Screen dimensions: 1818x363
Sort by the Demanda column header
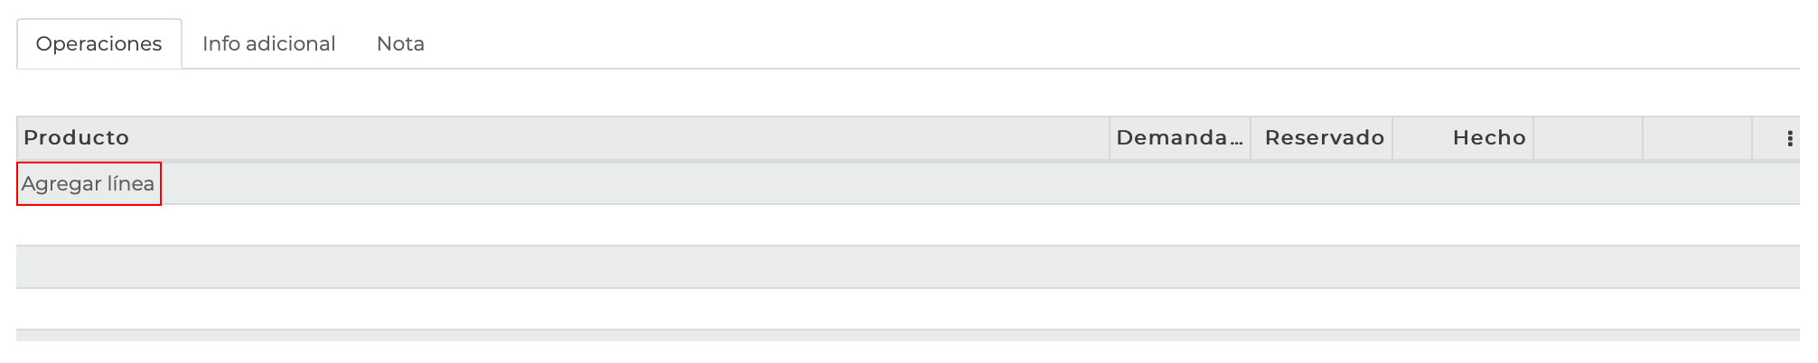(x=1178, y=138)
